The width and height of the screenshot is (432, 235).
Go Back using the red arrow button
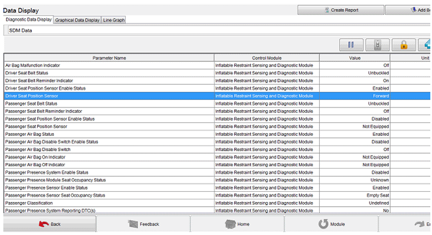pyautogui.click(x=49, y=224)
